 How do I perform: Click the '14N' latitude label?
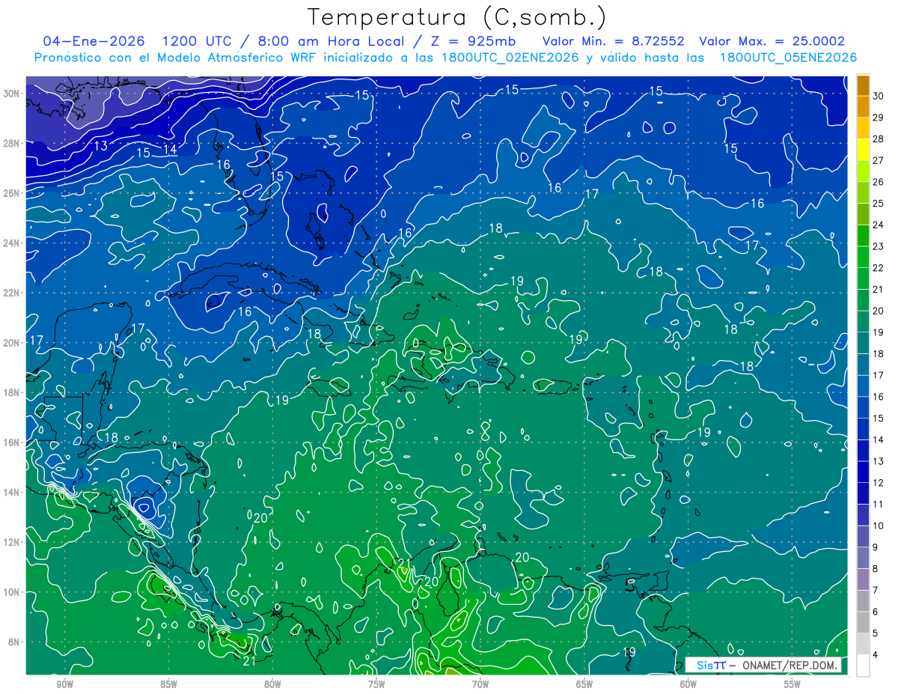(12, 492)
